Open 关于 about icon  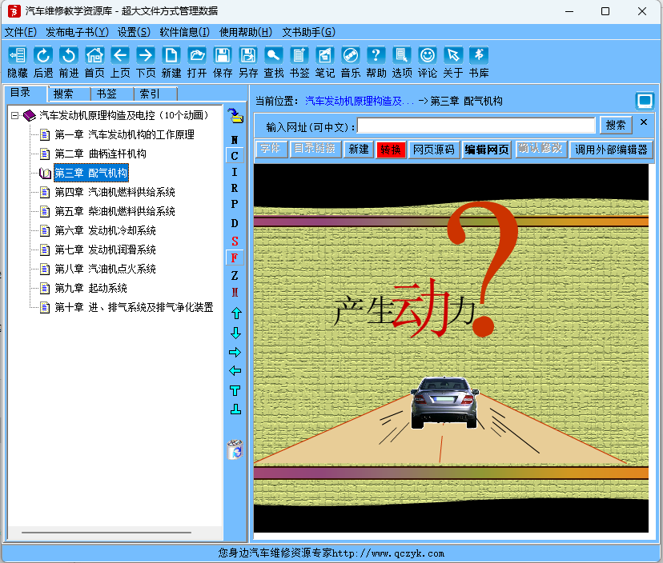(453, 55)
